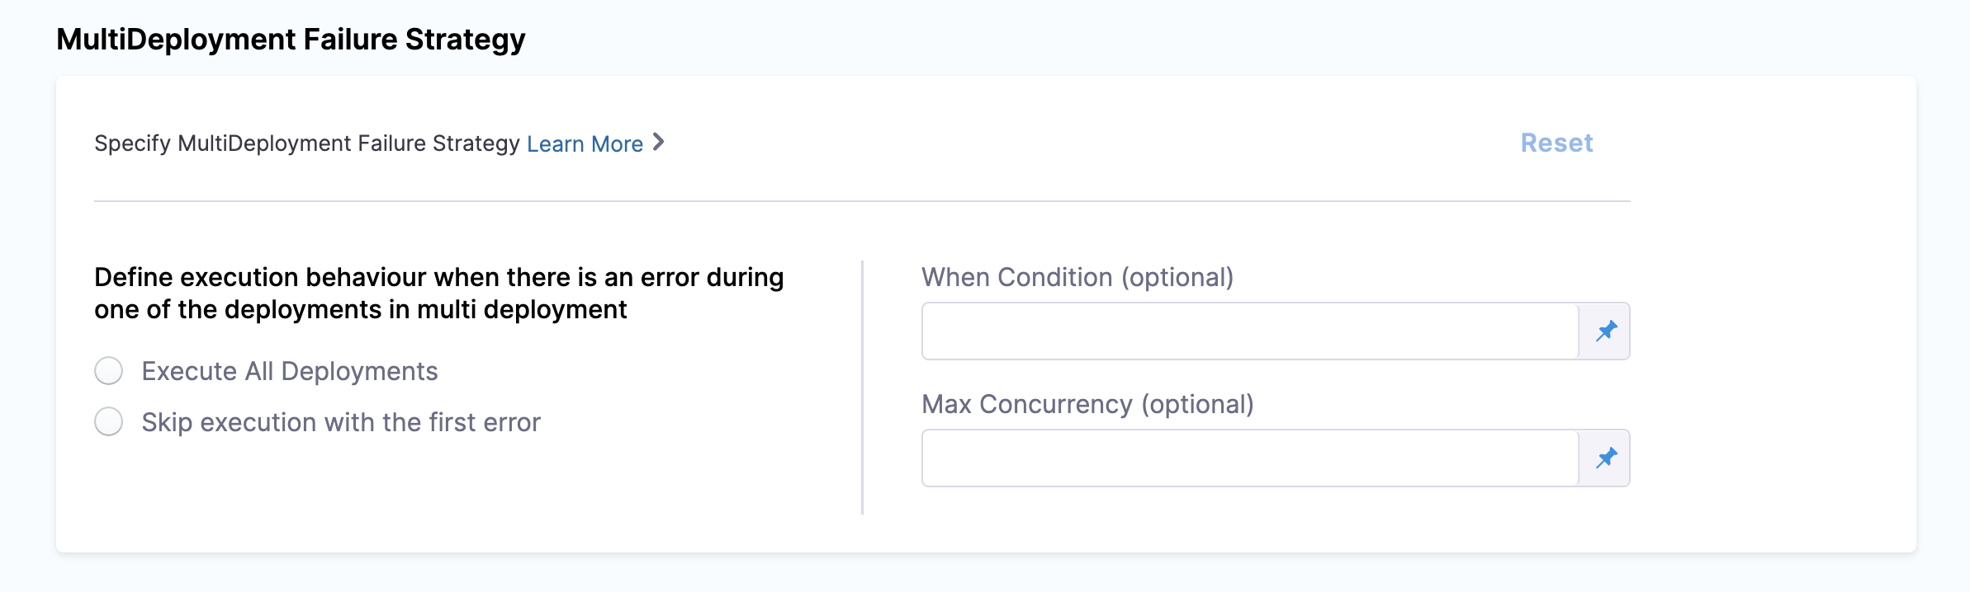Click the pin icon beside Max Concurrency field

[1605, 458]
